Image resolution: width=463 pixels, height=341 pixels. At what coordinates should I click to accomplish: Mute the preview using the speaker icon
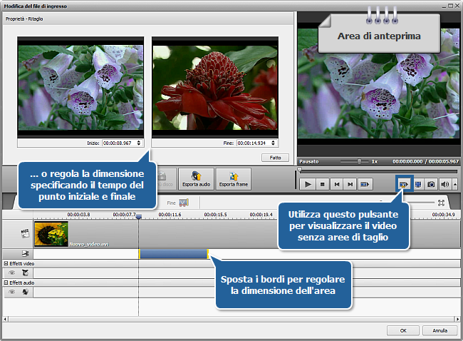pyautogui.click(x=446, y=184)
